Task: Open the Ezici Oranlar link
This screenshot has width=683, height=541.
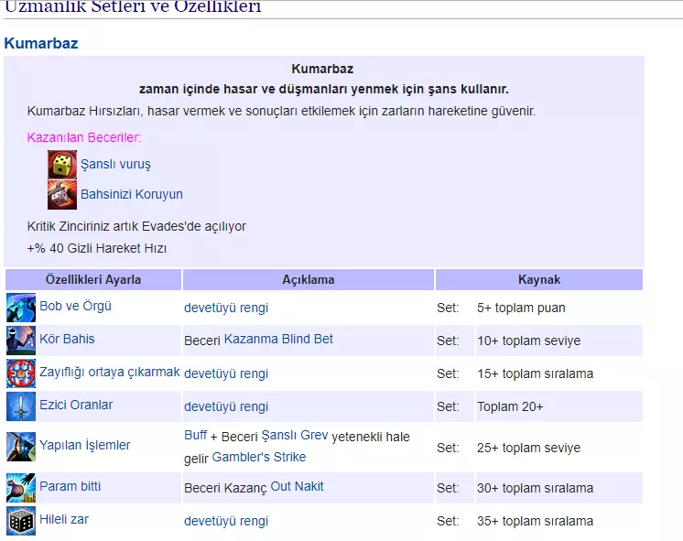Action: point(76,405)
